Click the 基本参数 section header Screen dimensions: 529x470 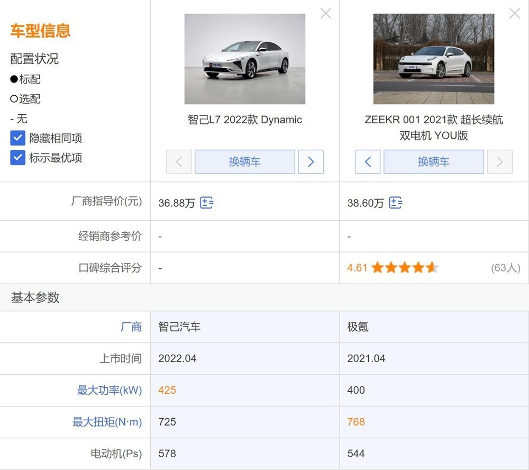[35, 297]
